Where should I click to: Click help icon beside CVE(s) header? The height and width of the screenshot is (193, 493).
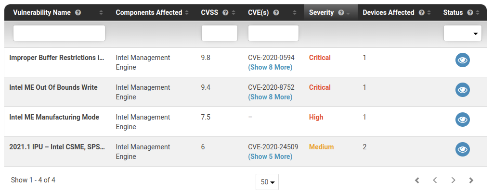click(x=276, y=12)
